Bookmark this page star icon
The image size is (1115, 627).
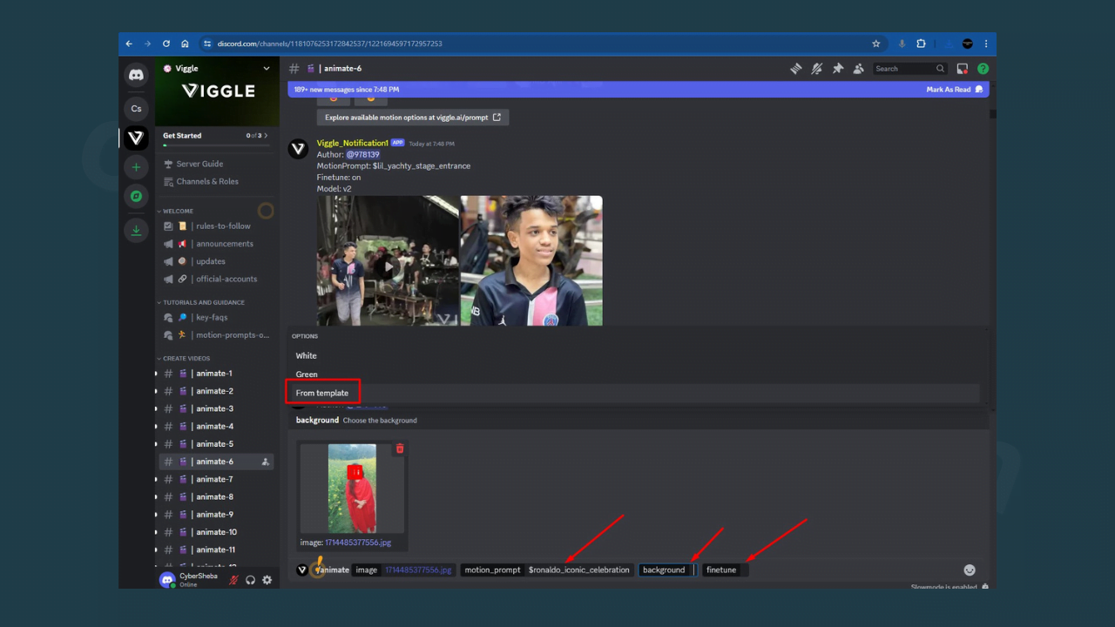(876, 44)
